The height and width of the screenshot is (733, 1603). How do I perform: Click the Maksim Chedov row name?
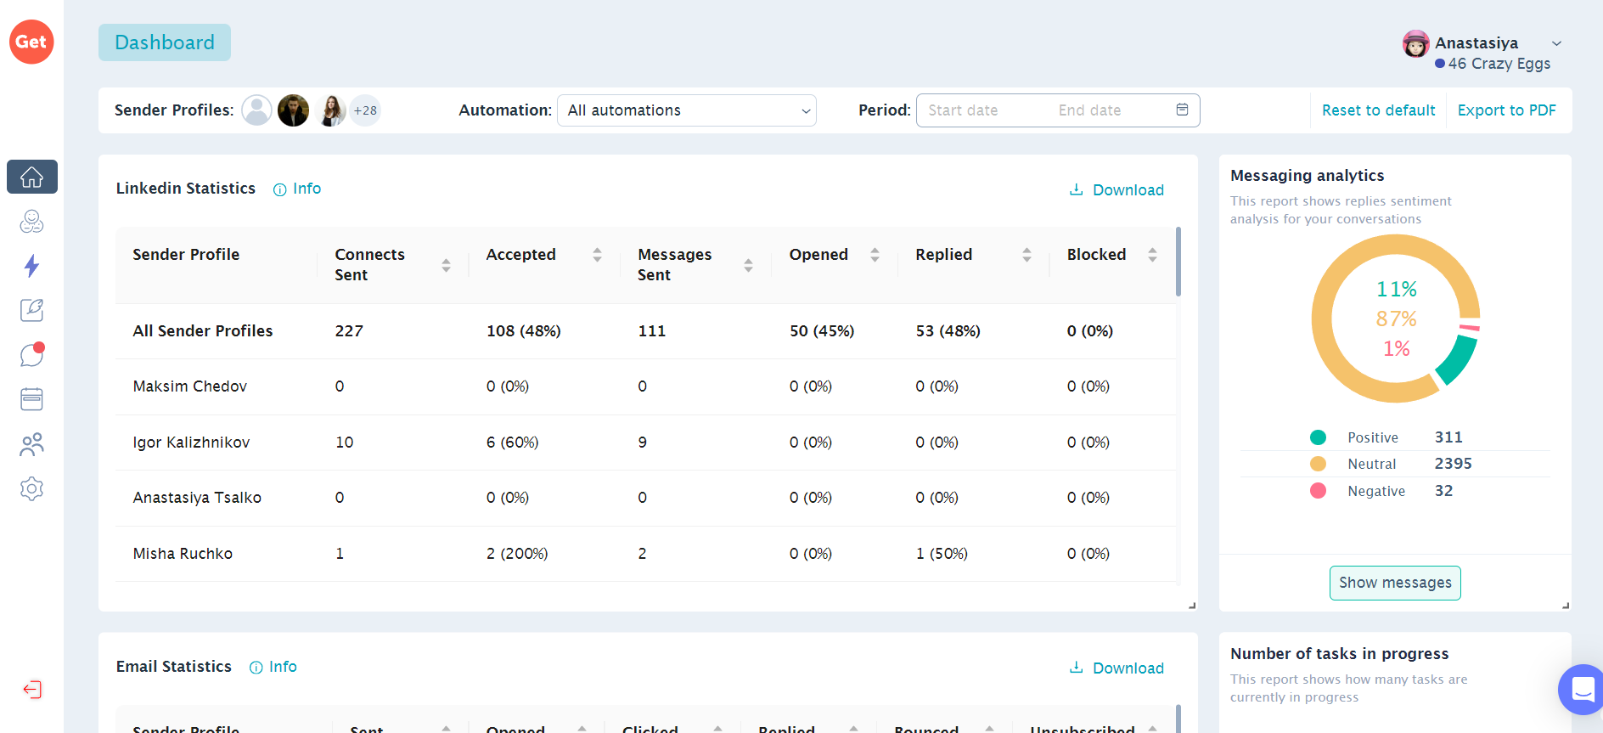click(189, 386)
